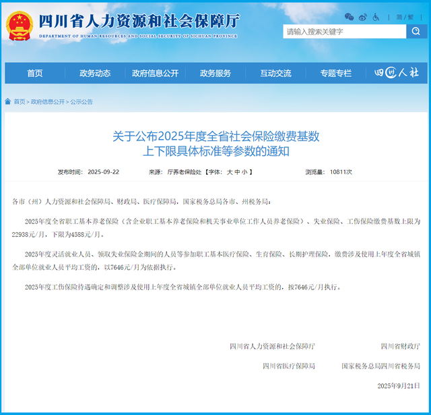This screenshot has height=415, width=431.
Task: Set font size to medium 中
Action: click(238, 172)
